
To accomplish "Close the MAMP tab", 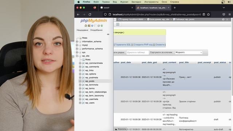I will coord(132,8).
